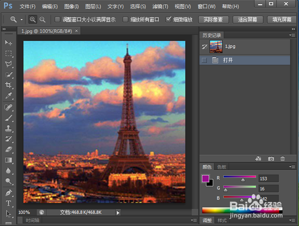Open the 编辑(E) menu

[50, 6]
